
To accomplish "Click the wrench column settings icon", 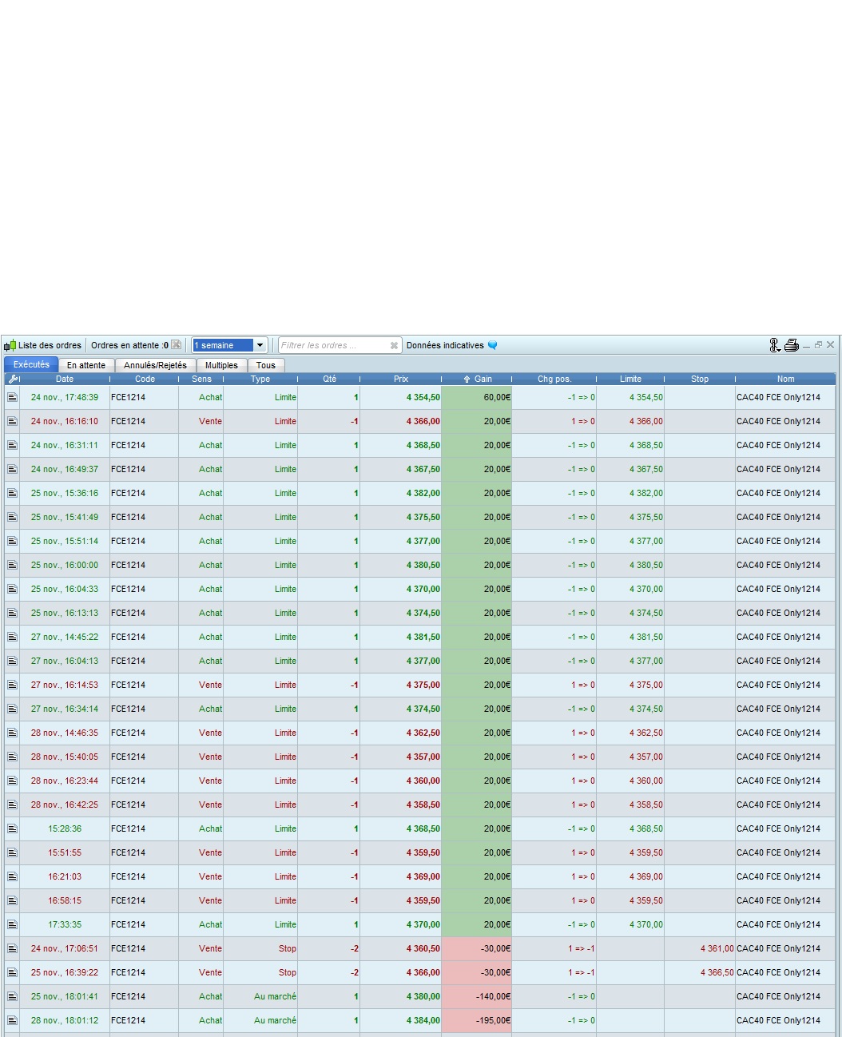I will pos(12,379).
